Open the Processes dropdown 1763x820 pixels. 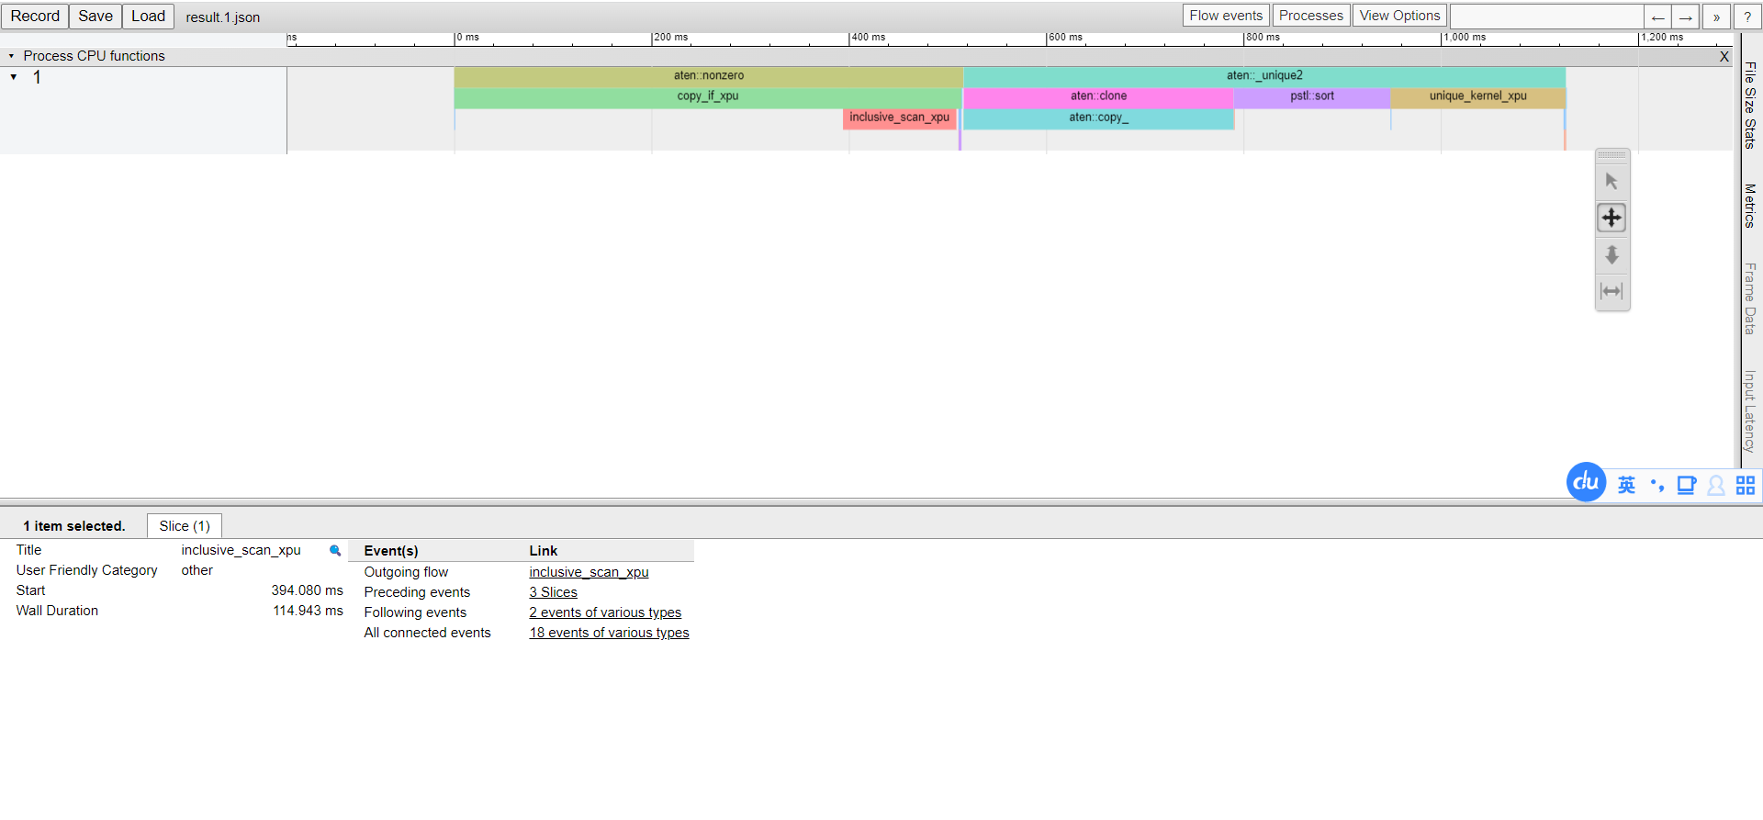pyautogui.click(x=1310, y=16)
